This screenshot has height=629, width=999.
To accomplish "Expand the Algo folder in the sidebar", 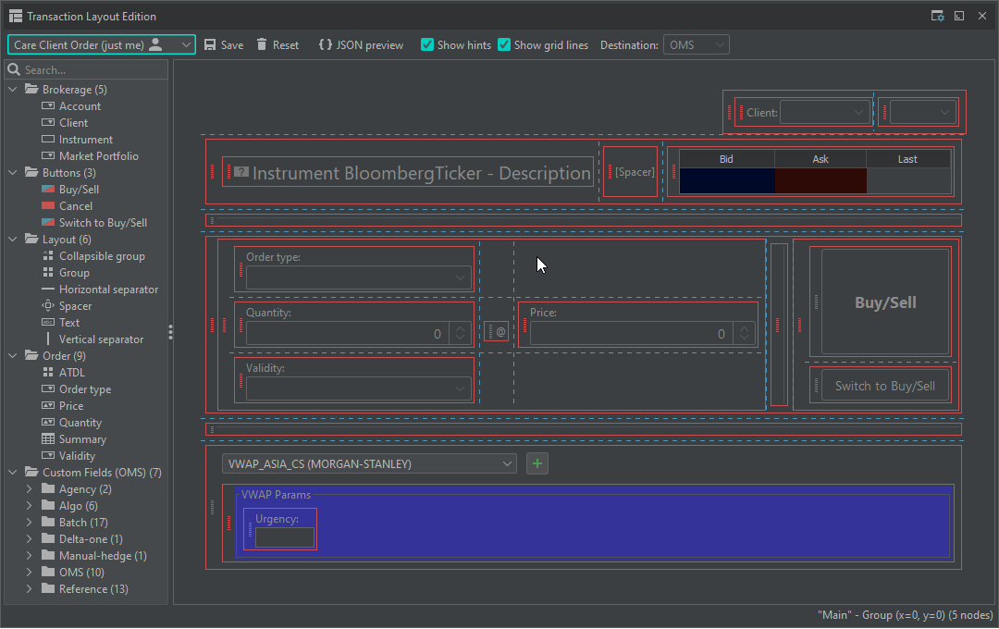I will (x=30, y=505).
